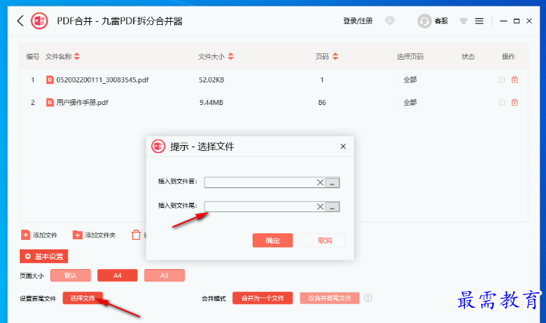Click the customer service avatar icon
546x323 pixels.
[x=424, y=21]
